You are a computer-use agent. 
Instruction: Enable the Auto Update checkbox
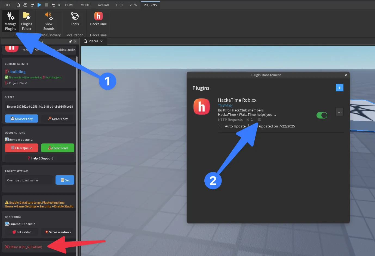[x=220, y=126]
